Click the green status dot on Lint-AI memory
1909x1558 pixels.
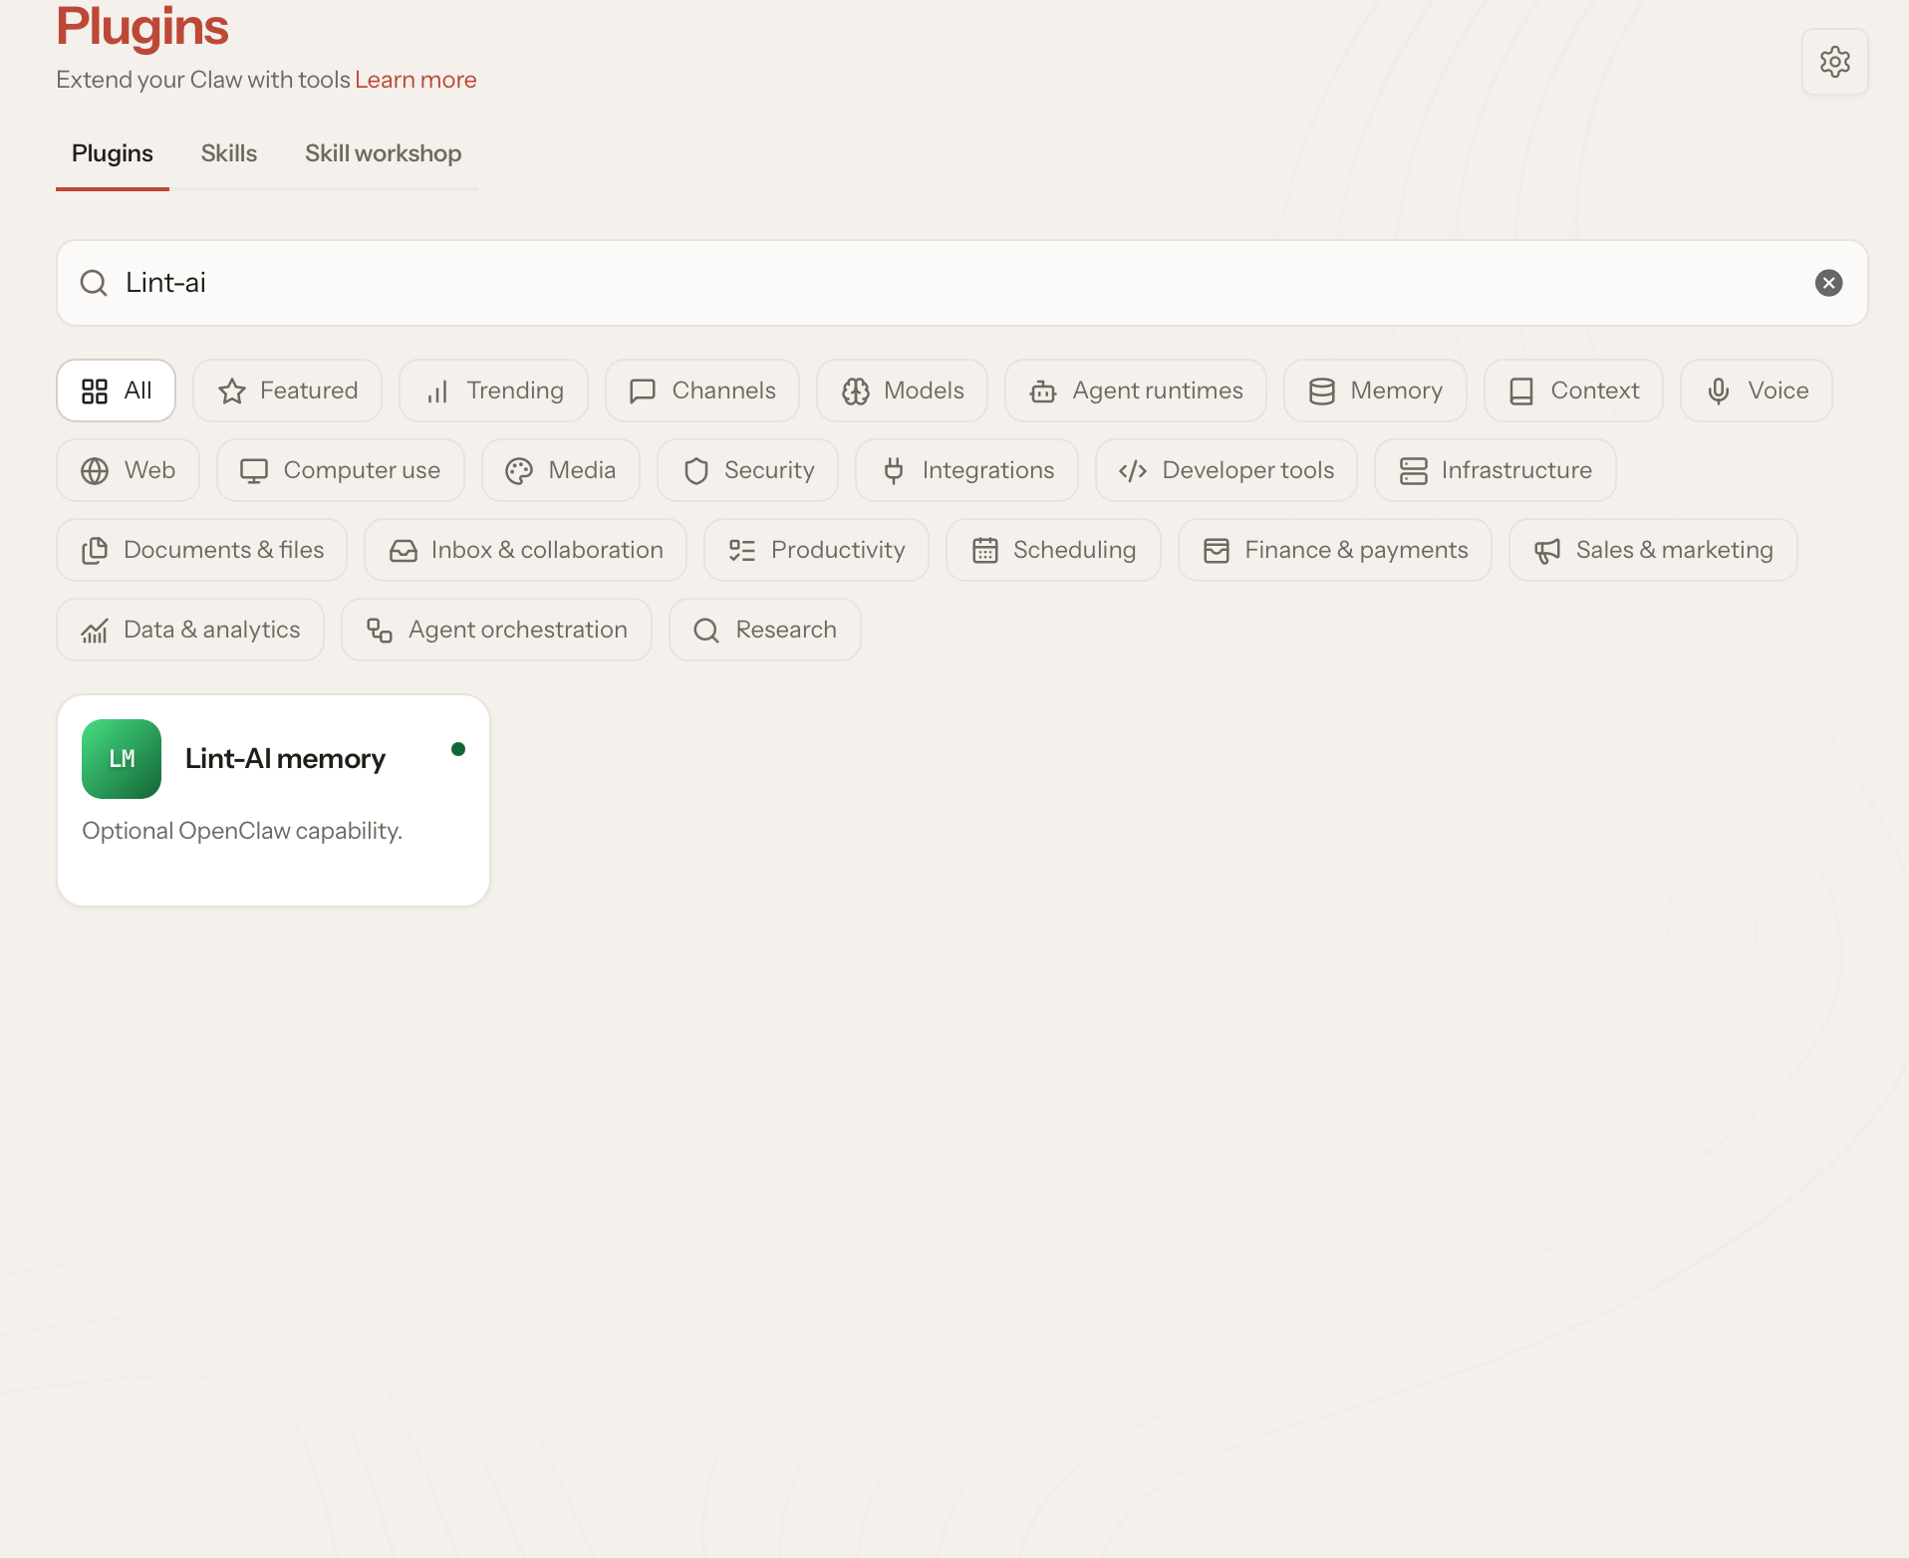click(458, 749)
